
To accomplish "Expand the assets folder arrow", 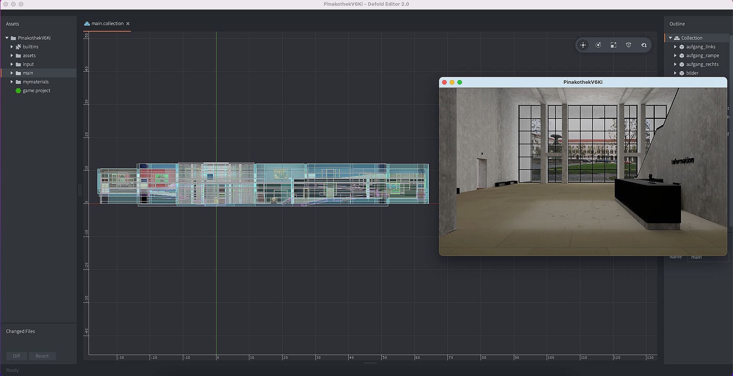I will click(x=12, y=56).
